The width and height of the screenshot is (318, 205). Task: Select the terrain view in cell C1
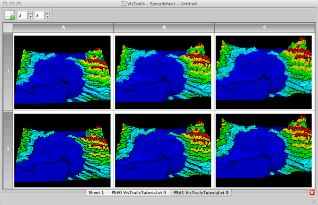[x=263, y=73]
